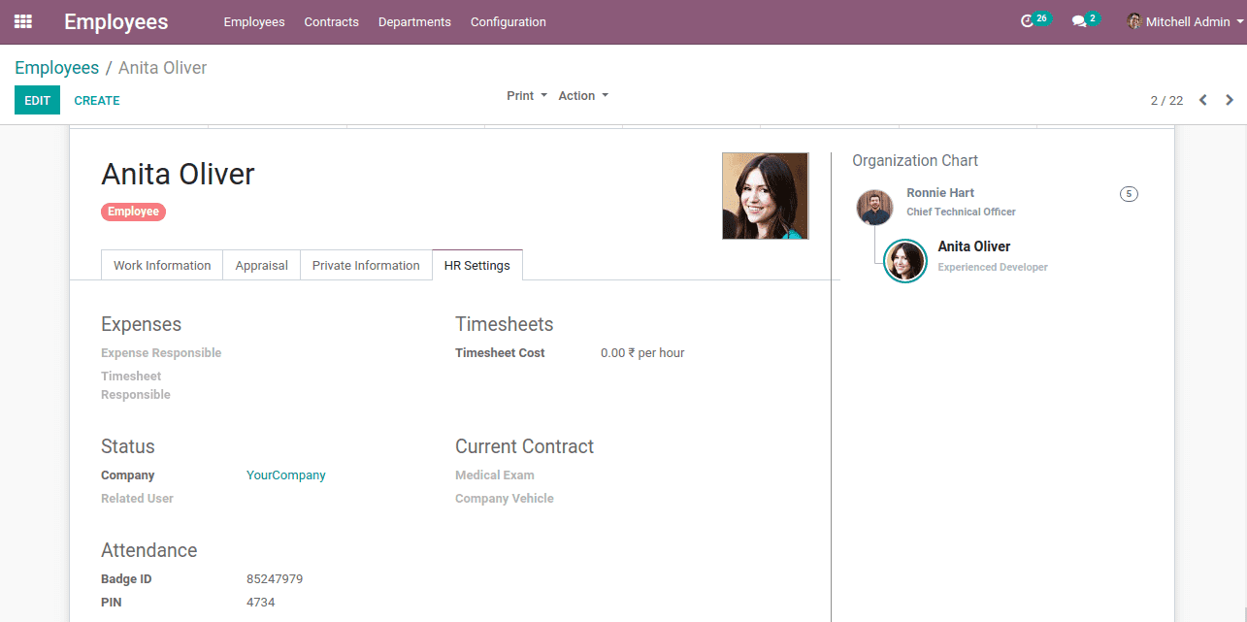The height and width of the screenshot is (622, 1247).
Task: Click the Employee tag badge
Action: 133,212
